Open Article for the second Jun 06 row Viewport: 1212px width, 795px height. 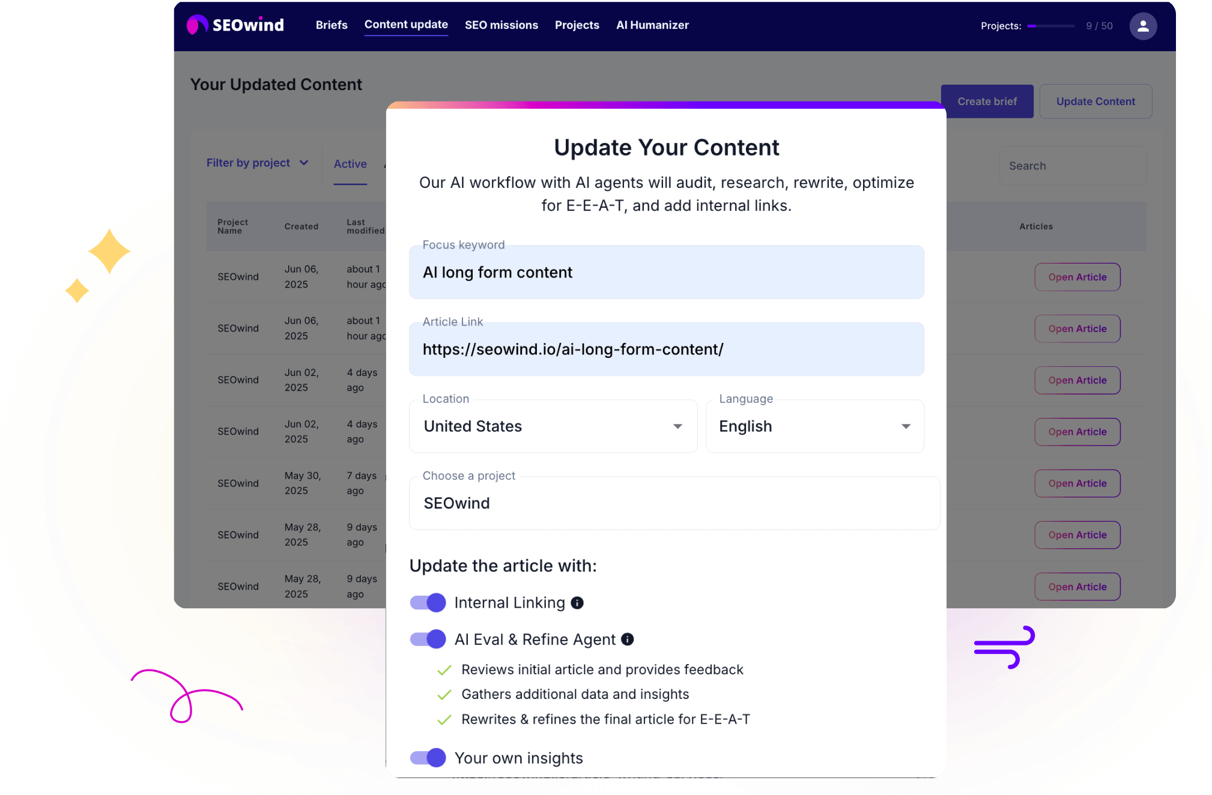(x=1077, y=328)
